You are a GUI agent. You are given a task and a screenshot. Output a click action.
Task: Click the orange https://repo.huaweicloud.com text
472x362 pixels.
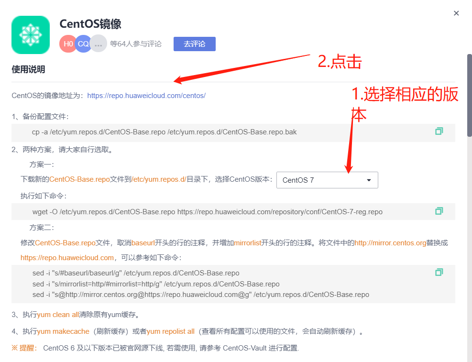pyautogui.click(x=67, y=258)
